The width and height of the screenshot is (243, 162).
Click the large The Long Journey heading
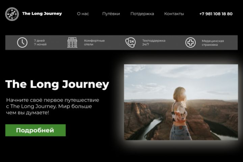click(57, 84)
